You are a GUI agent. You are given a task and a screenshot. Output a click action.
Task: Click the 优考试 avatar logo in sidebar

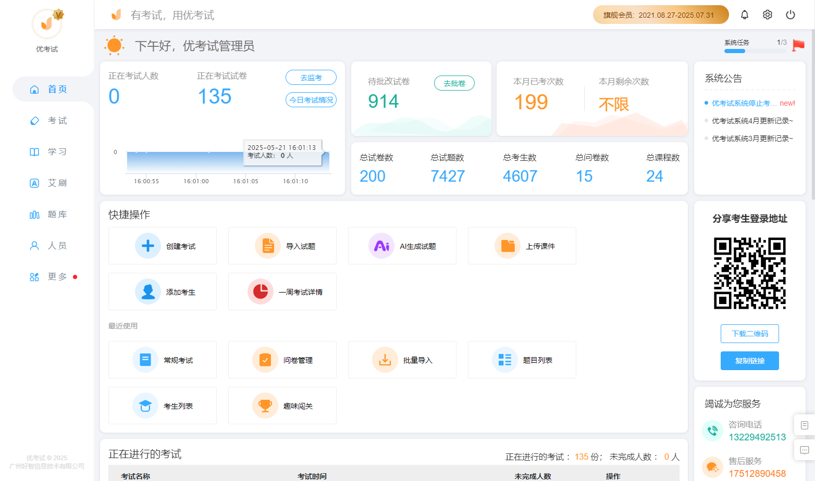[x=47, y=23]
